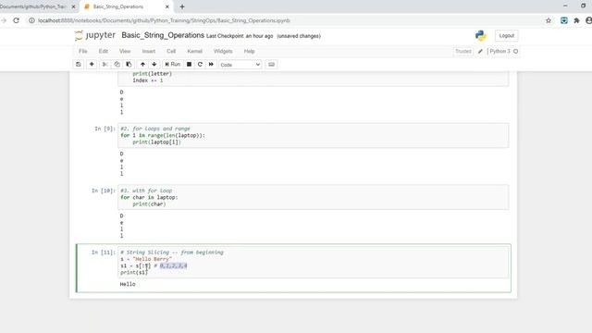The image size is (592, 333).
Task: Click the Logout button
Action: pos(506,35)
